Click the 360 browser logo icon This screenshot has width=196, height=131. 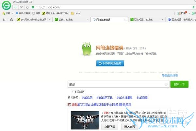(6, 5)
